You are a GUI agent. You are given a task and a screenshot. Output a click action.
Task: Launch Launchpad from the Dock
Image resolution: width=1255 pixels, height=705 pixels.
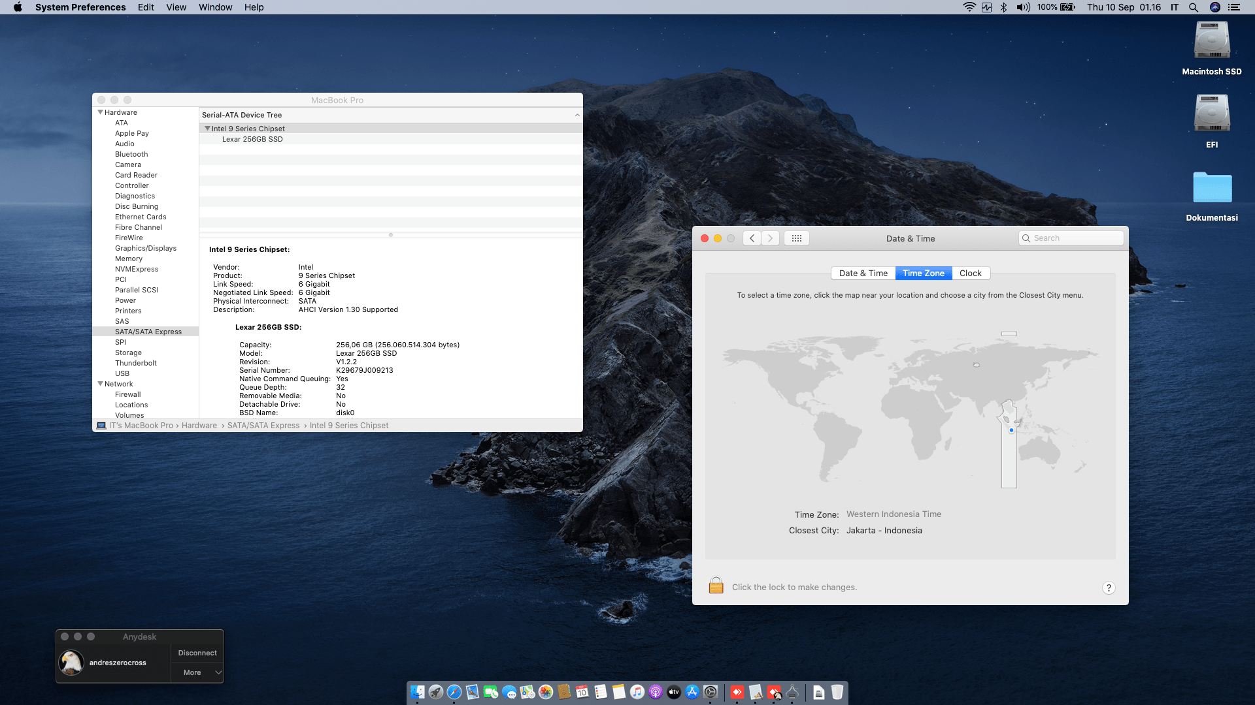[436, 692]
